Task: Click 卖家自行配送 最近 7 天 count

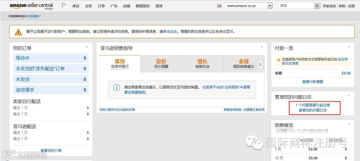Action: pos(88,114)
